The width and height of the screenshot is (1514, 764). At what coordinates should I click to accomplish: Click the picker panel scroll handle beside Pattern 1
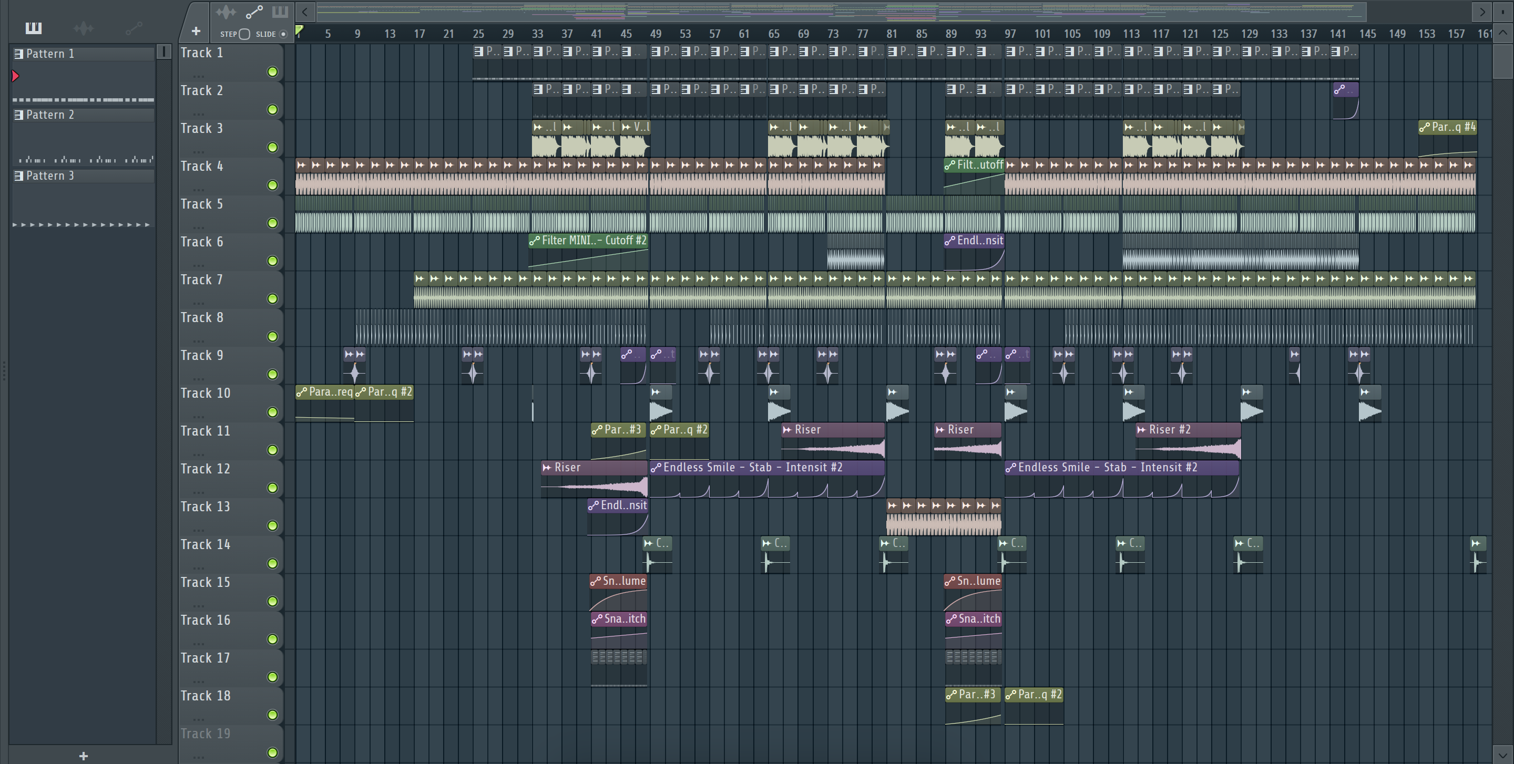tap(164, 52)
